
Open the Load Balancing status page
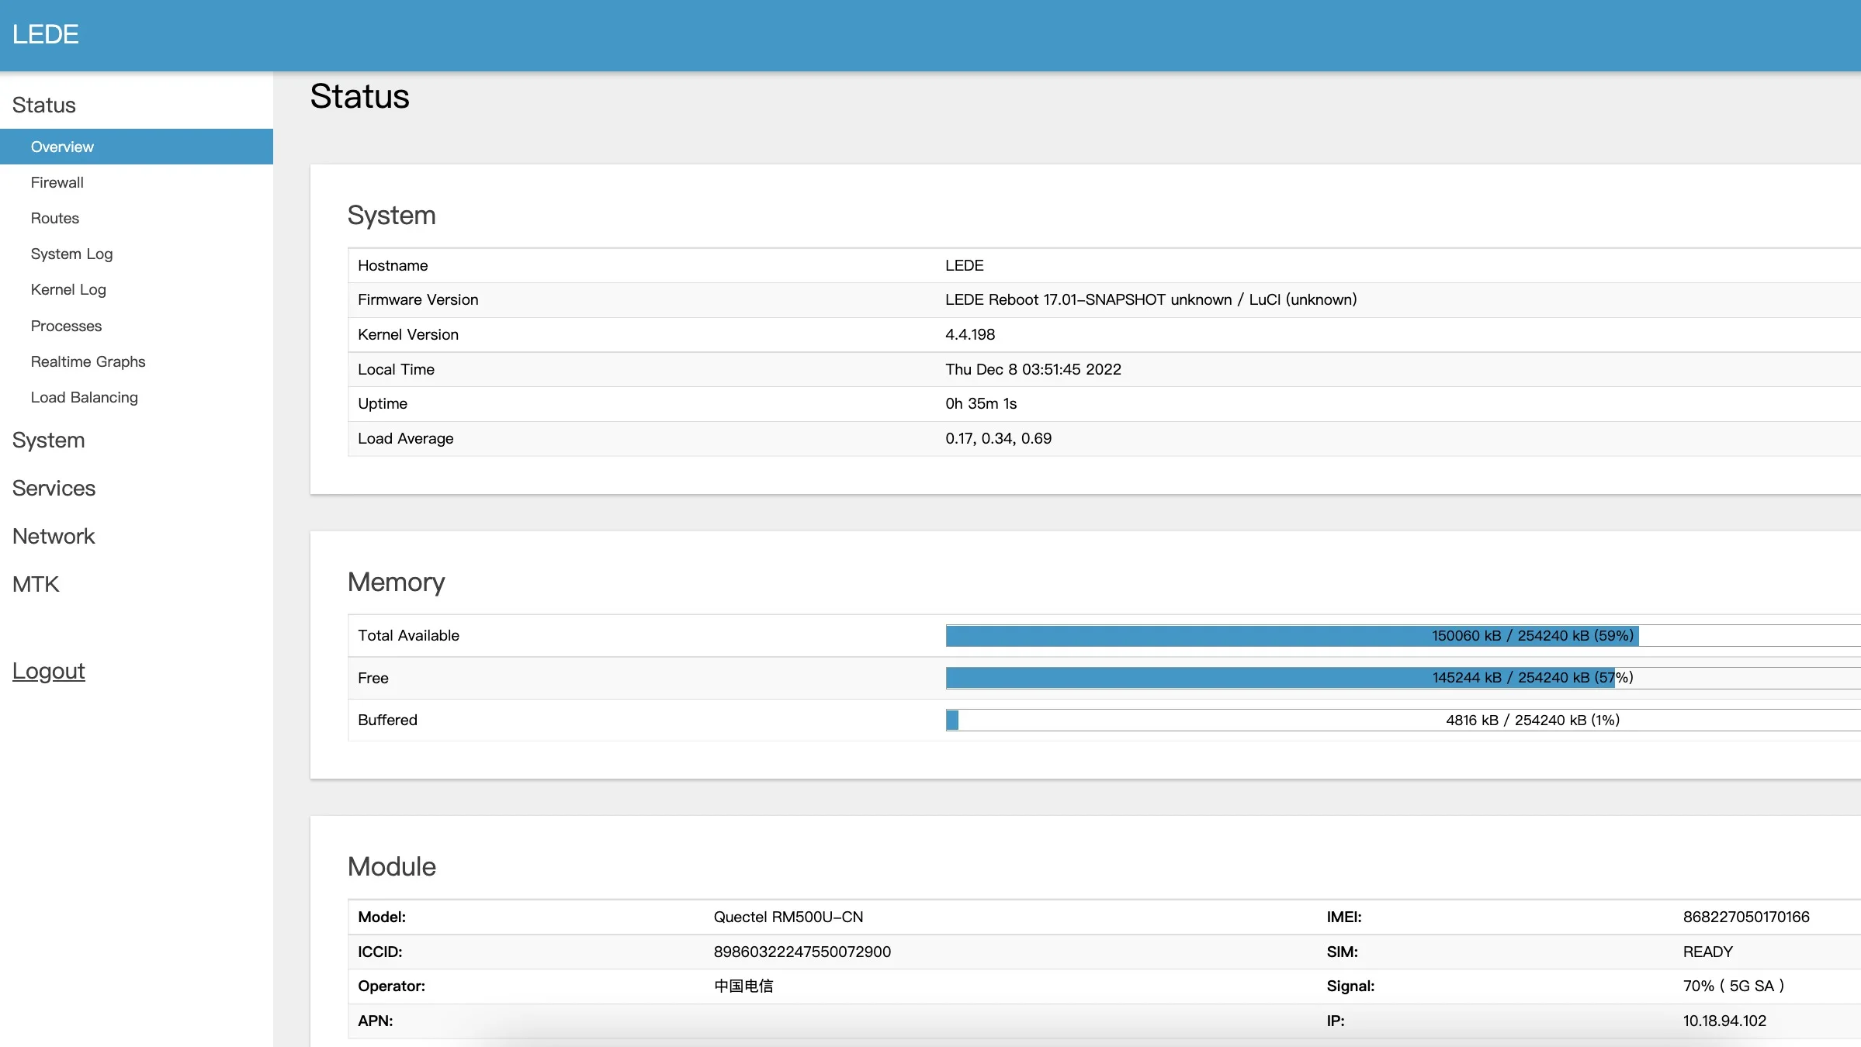(84, 397)
